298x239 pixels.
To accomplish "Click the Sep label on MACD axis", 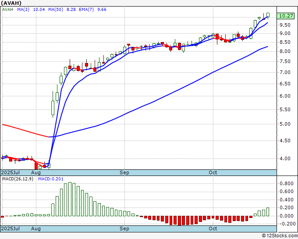I will pos(124,228).
